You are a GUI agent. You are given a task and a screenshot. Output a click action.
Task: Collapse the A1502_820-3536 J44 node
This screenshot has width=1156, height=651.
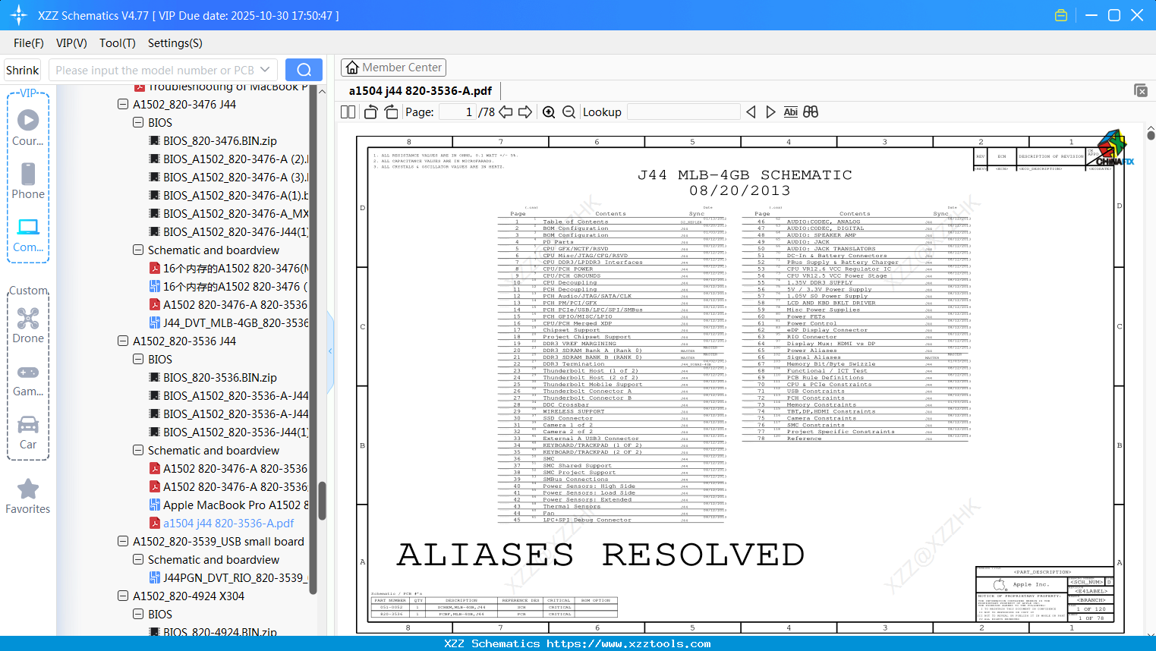(x=123, y=341)
